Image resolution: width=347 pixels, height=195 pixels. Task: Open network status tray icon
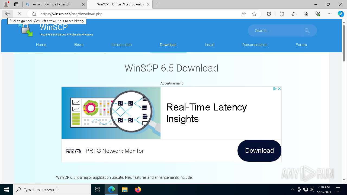(x=306, y=190)
